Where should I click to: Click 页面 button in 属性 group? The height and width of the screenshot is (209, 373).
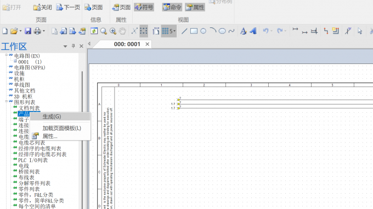point(121,7)
